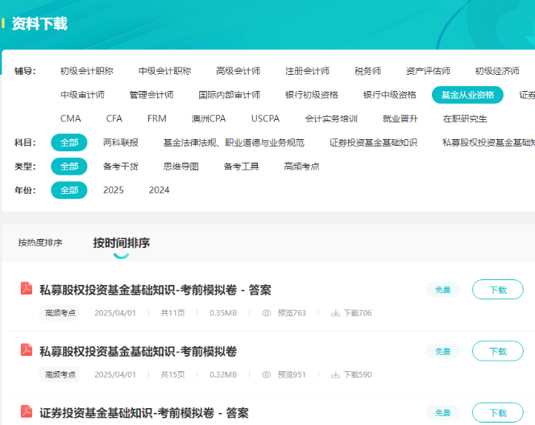
Task: Open 私募股权投资基金基础知识-考前模拟卷 title without 答案
Action: coord(138,351)
